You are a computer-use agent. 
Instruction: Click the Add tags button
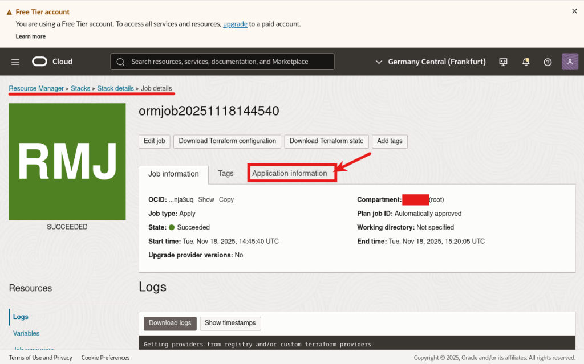[x=390, y=141]
